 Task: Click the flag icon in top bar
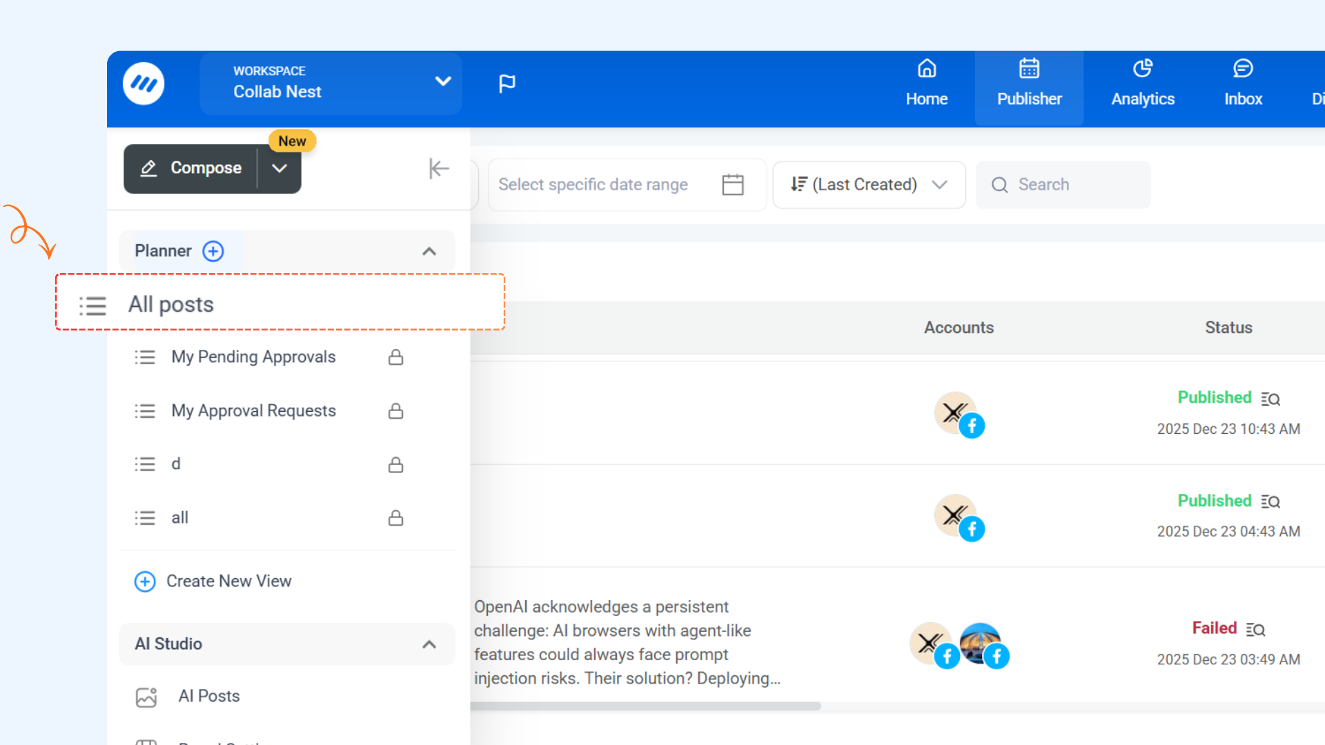tap(507, 83)
